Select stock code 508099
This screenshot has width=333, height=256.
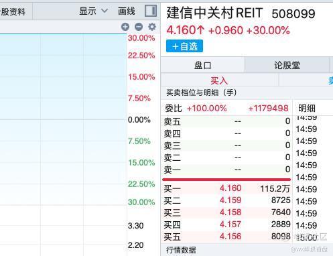pyautogui.click(x=293, y=14)
